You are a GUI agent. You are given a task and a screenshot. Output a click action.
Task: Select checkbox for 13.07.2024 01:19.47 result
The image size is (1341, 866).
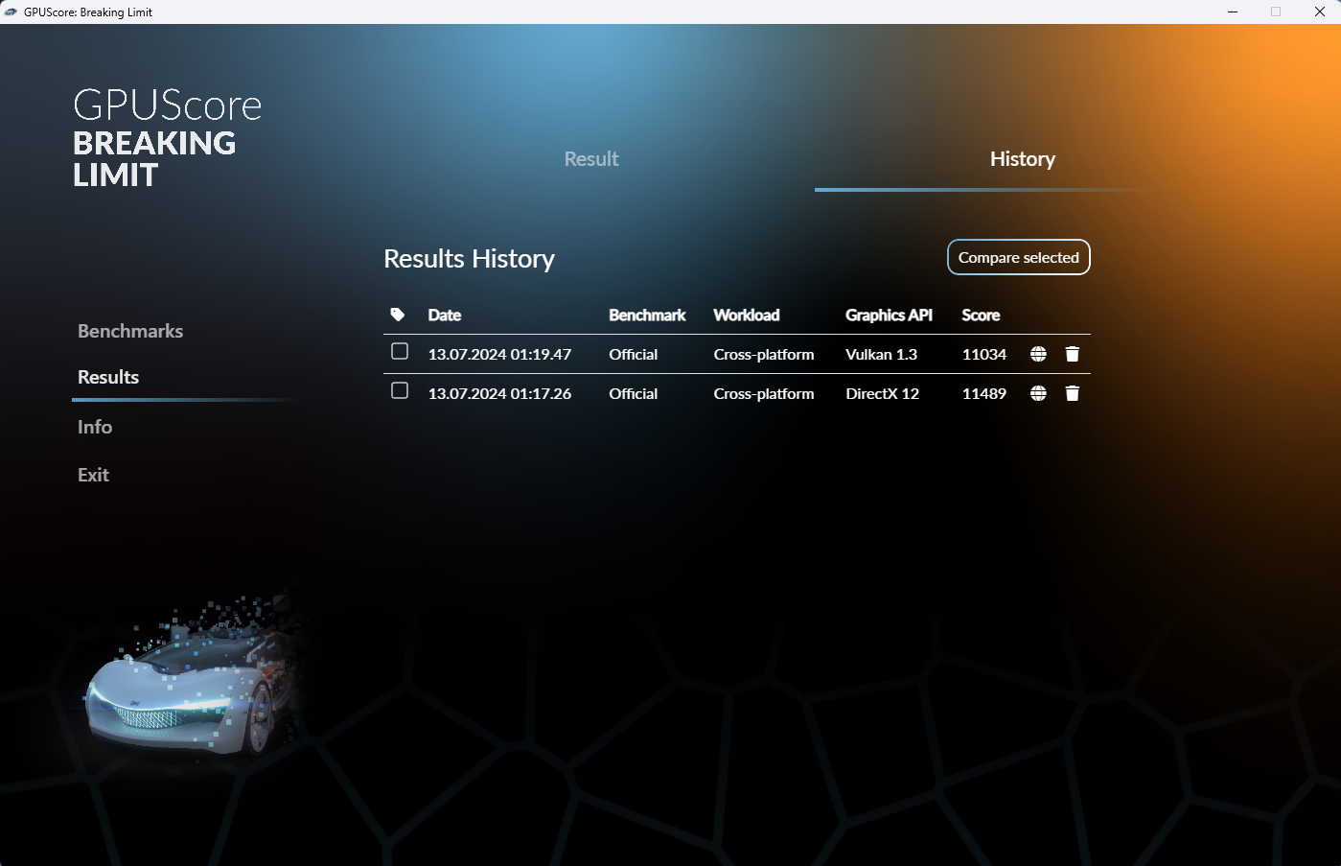(x=400, y=351)
